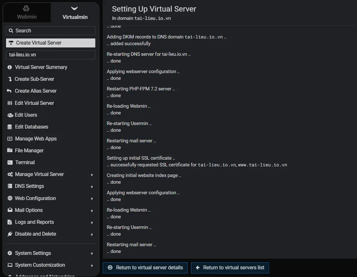Launch the Terminal
The width and height of the screenshot is (357, 277).
pyautogui.click(x=25, y=162)
